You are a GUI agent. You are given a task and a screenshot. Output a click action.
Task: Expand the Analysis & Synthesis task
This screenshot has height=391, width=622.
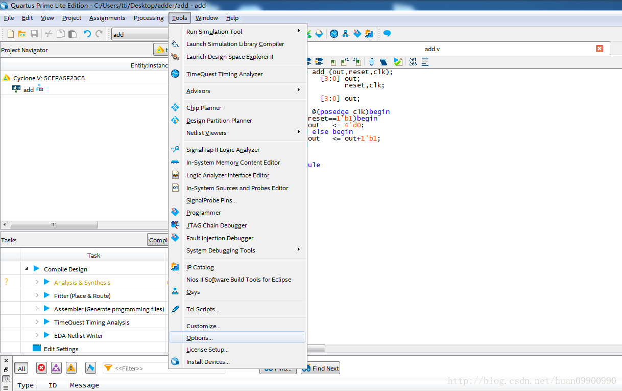tap(37, 282)
